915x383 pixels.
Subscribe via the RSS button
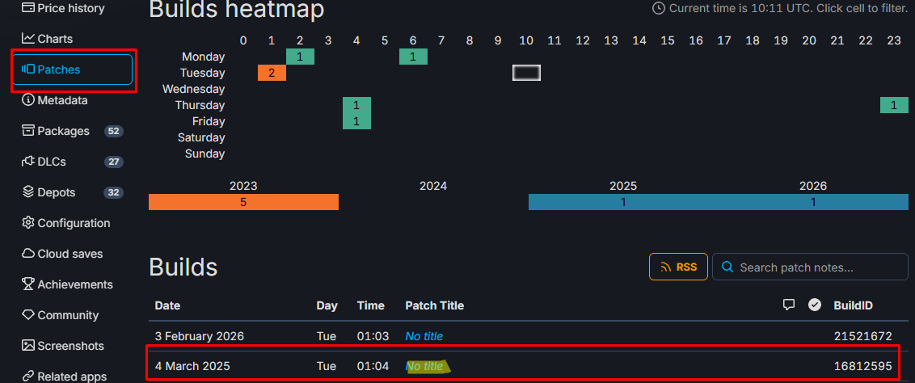pos(678,267)
